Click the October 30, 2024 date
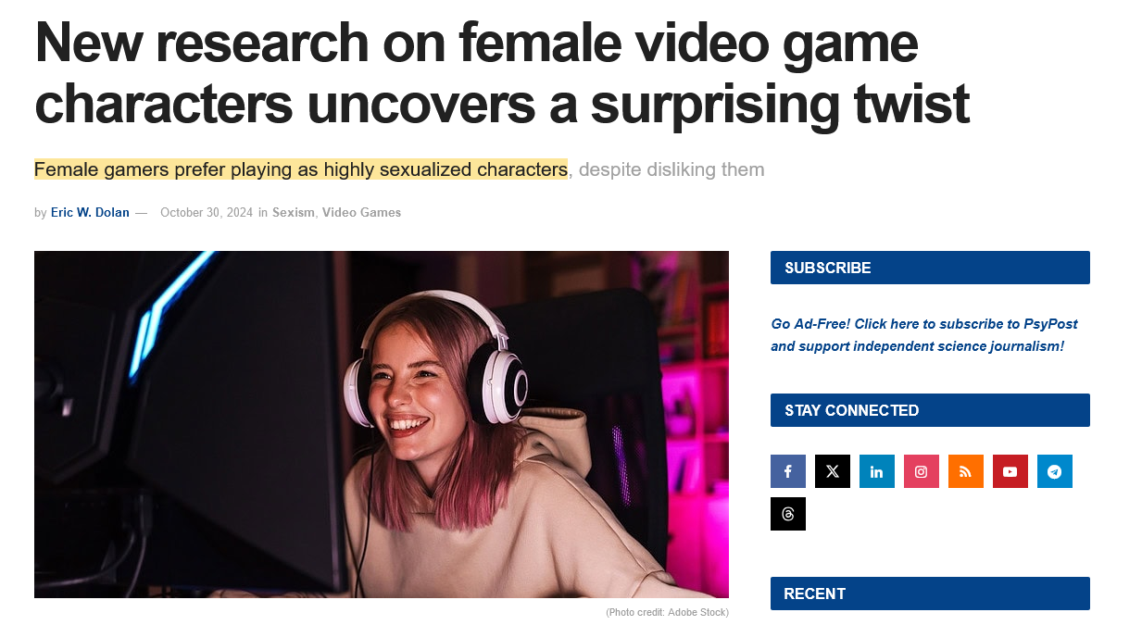 click(x=207, y=213)
